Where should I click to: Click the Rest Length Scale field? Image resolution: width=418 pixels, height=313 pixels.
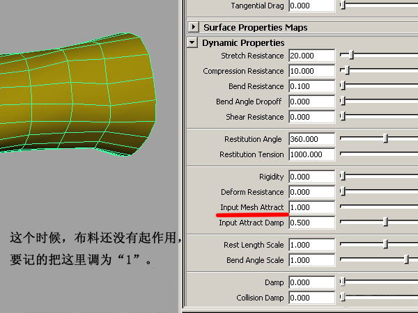pos(311,245)
